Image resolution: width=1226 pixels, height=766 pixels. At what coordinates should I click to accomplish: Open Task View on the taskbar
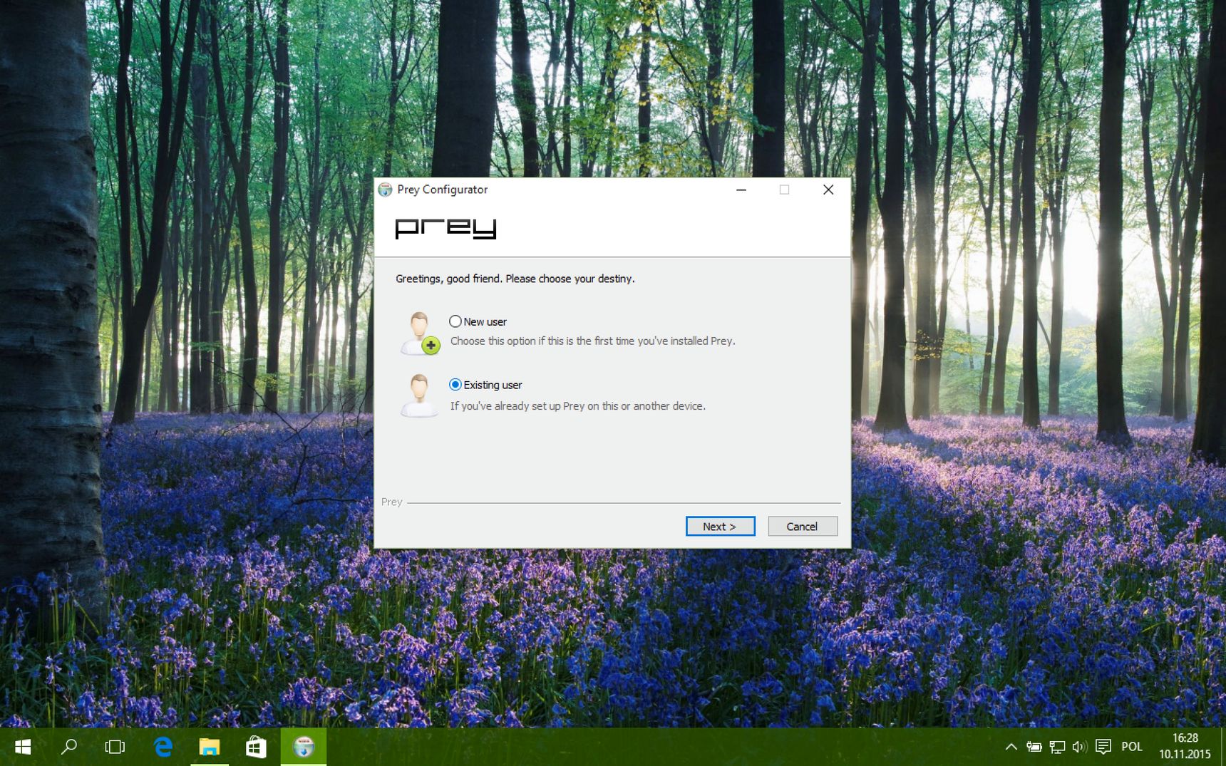pyautogui.click(x=115, y=747)
